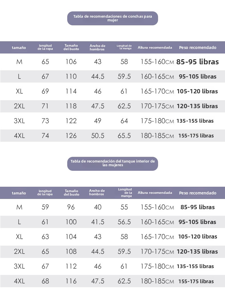Click the '85-95 libras' cell in first table
Viewport: 225px width, 300px height.
tap(197, 61)
